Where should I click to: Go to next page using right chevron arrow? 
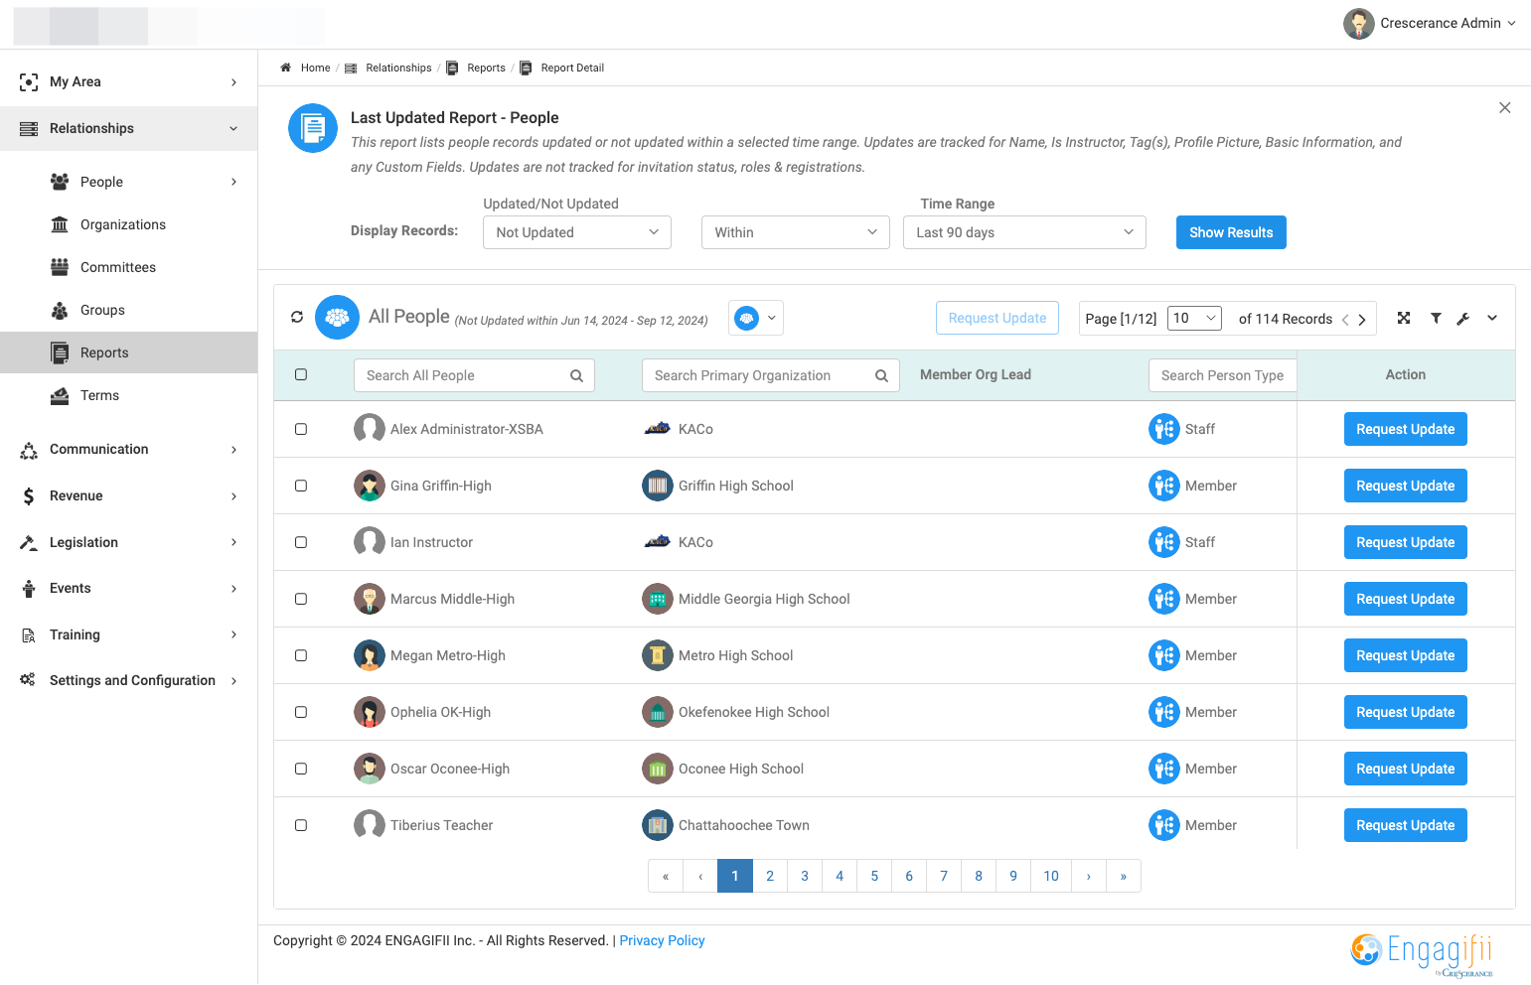coord(1362,320)
